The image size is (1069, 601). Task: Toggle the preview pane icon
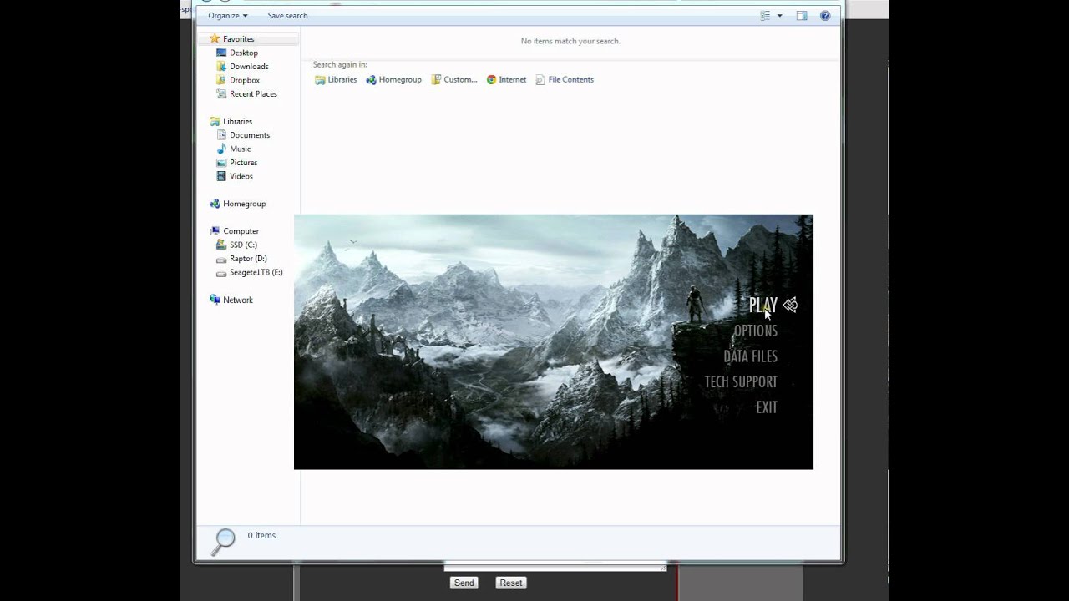point(802,15)
